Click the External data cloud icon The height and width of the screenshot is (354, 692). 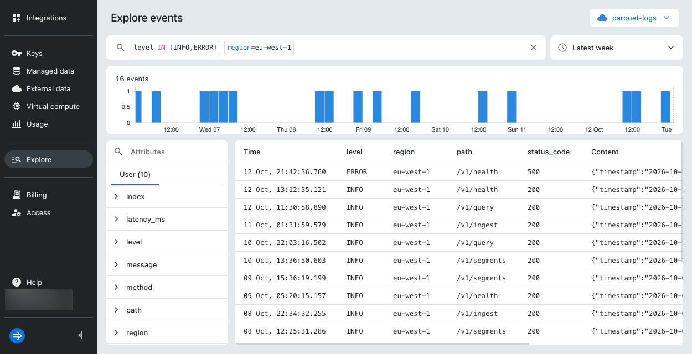point(17,88)
